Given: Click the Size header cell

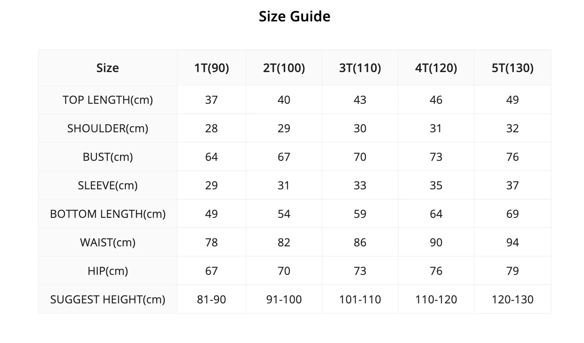Looking at the screenshot, I should (x=108, y=68).
